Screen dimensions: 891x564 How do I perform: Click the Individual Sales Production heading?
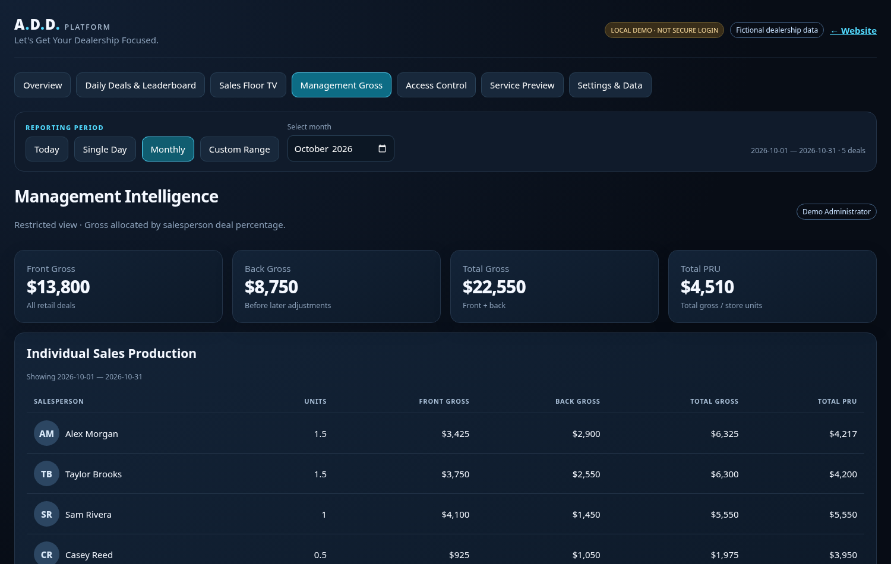pos(112,353)
